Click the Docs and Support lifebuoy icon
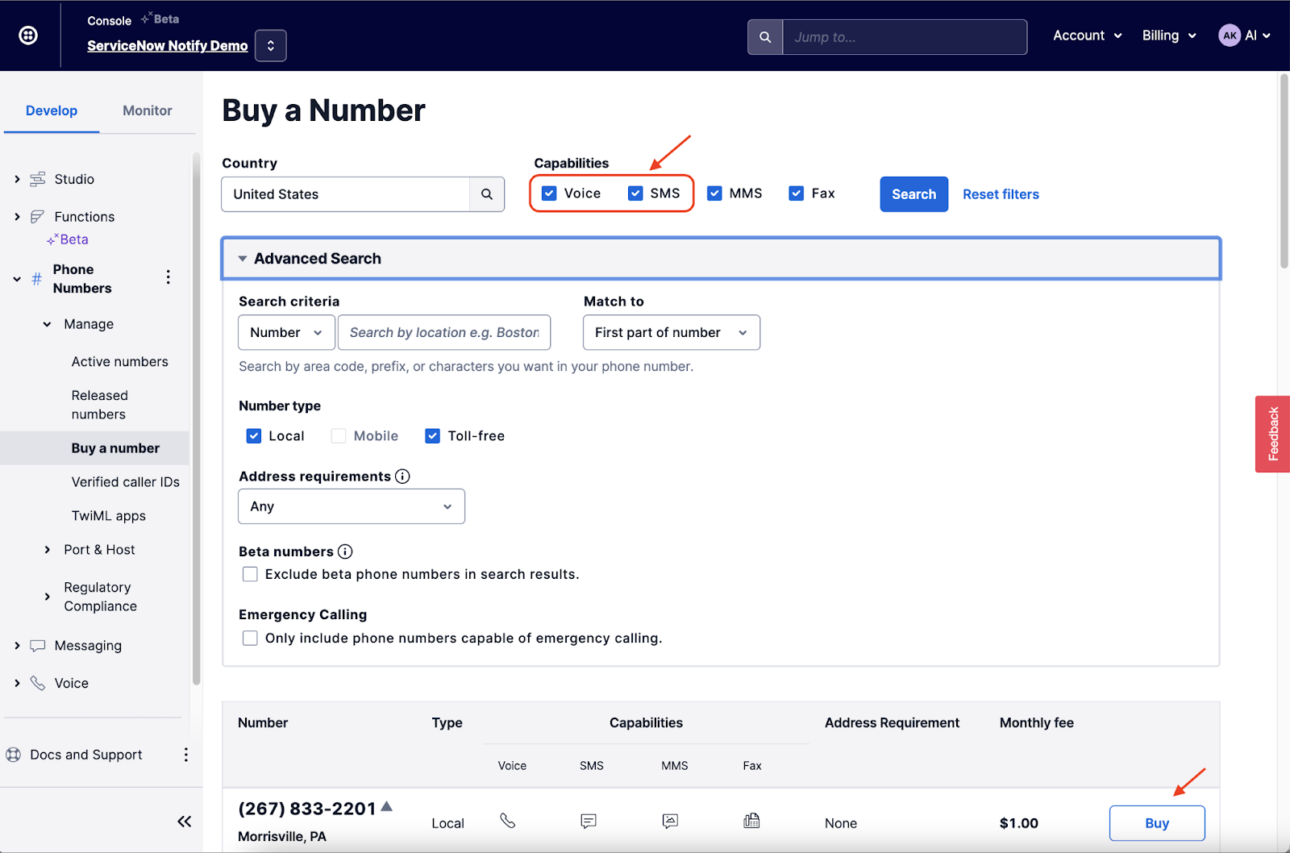 pos(14,755)
